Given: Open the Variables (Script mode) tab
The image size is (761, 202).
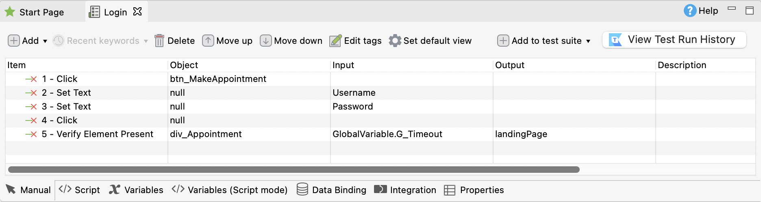Looking at the screenshot, I should (x=230, y=190).
